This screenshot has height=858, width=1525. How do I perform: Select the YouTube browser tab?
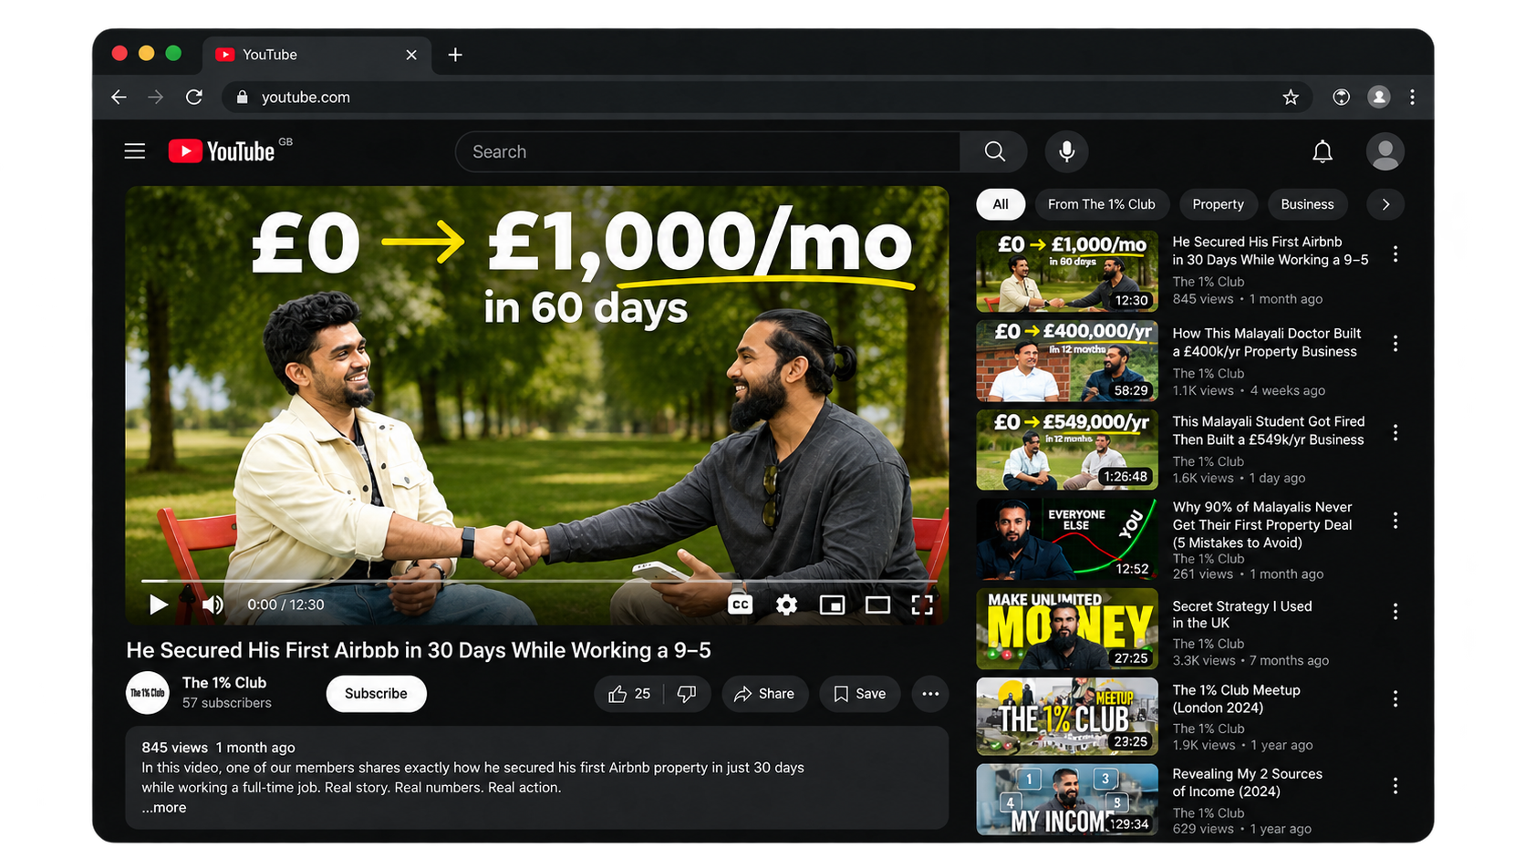(x=316, y=55)
